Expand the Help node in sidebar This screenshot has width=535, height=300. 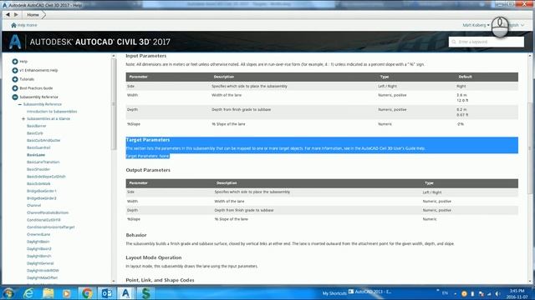coord(15,62)
